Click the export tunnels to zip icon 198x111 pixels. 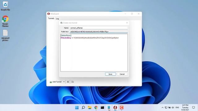(x=72, y=82)
